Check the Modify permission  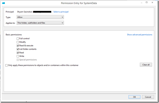point(18,42)
